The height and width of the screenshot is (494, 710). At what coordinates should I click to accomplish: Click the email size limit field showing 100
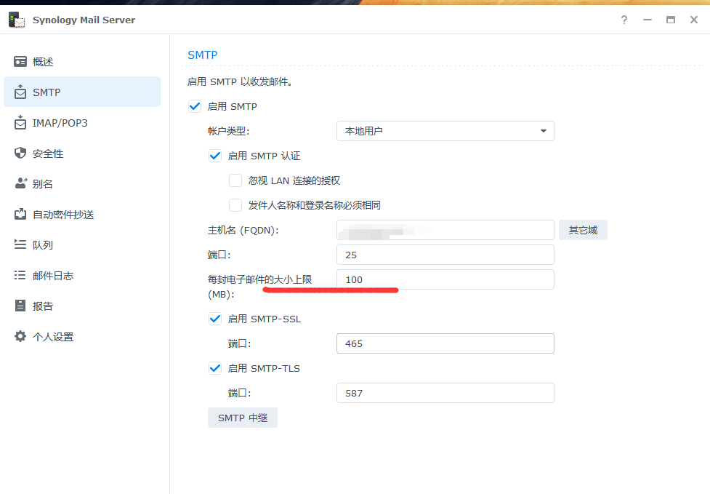(x=445, y=279)
